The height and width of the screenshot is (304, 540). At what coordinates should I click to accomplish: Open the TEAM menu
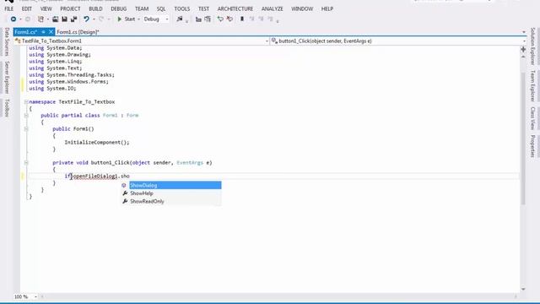click(142, 8)
